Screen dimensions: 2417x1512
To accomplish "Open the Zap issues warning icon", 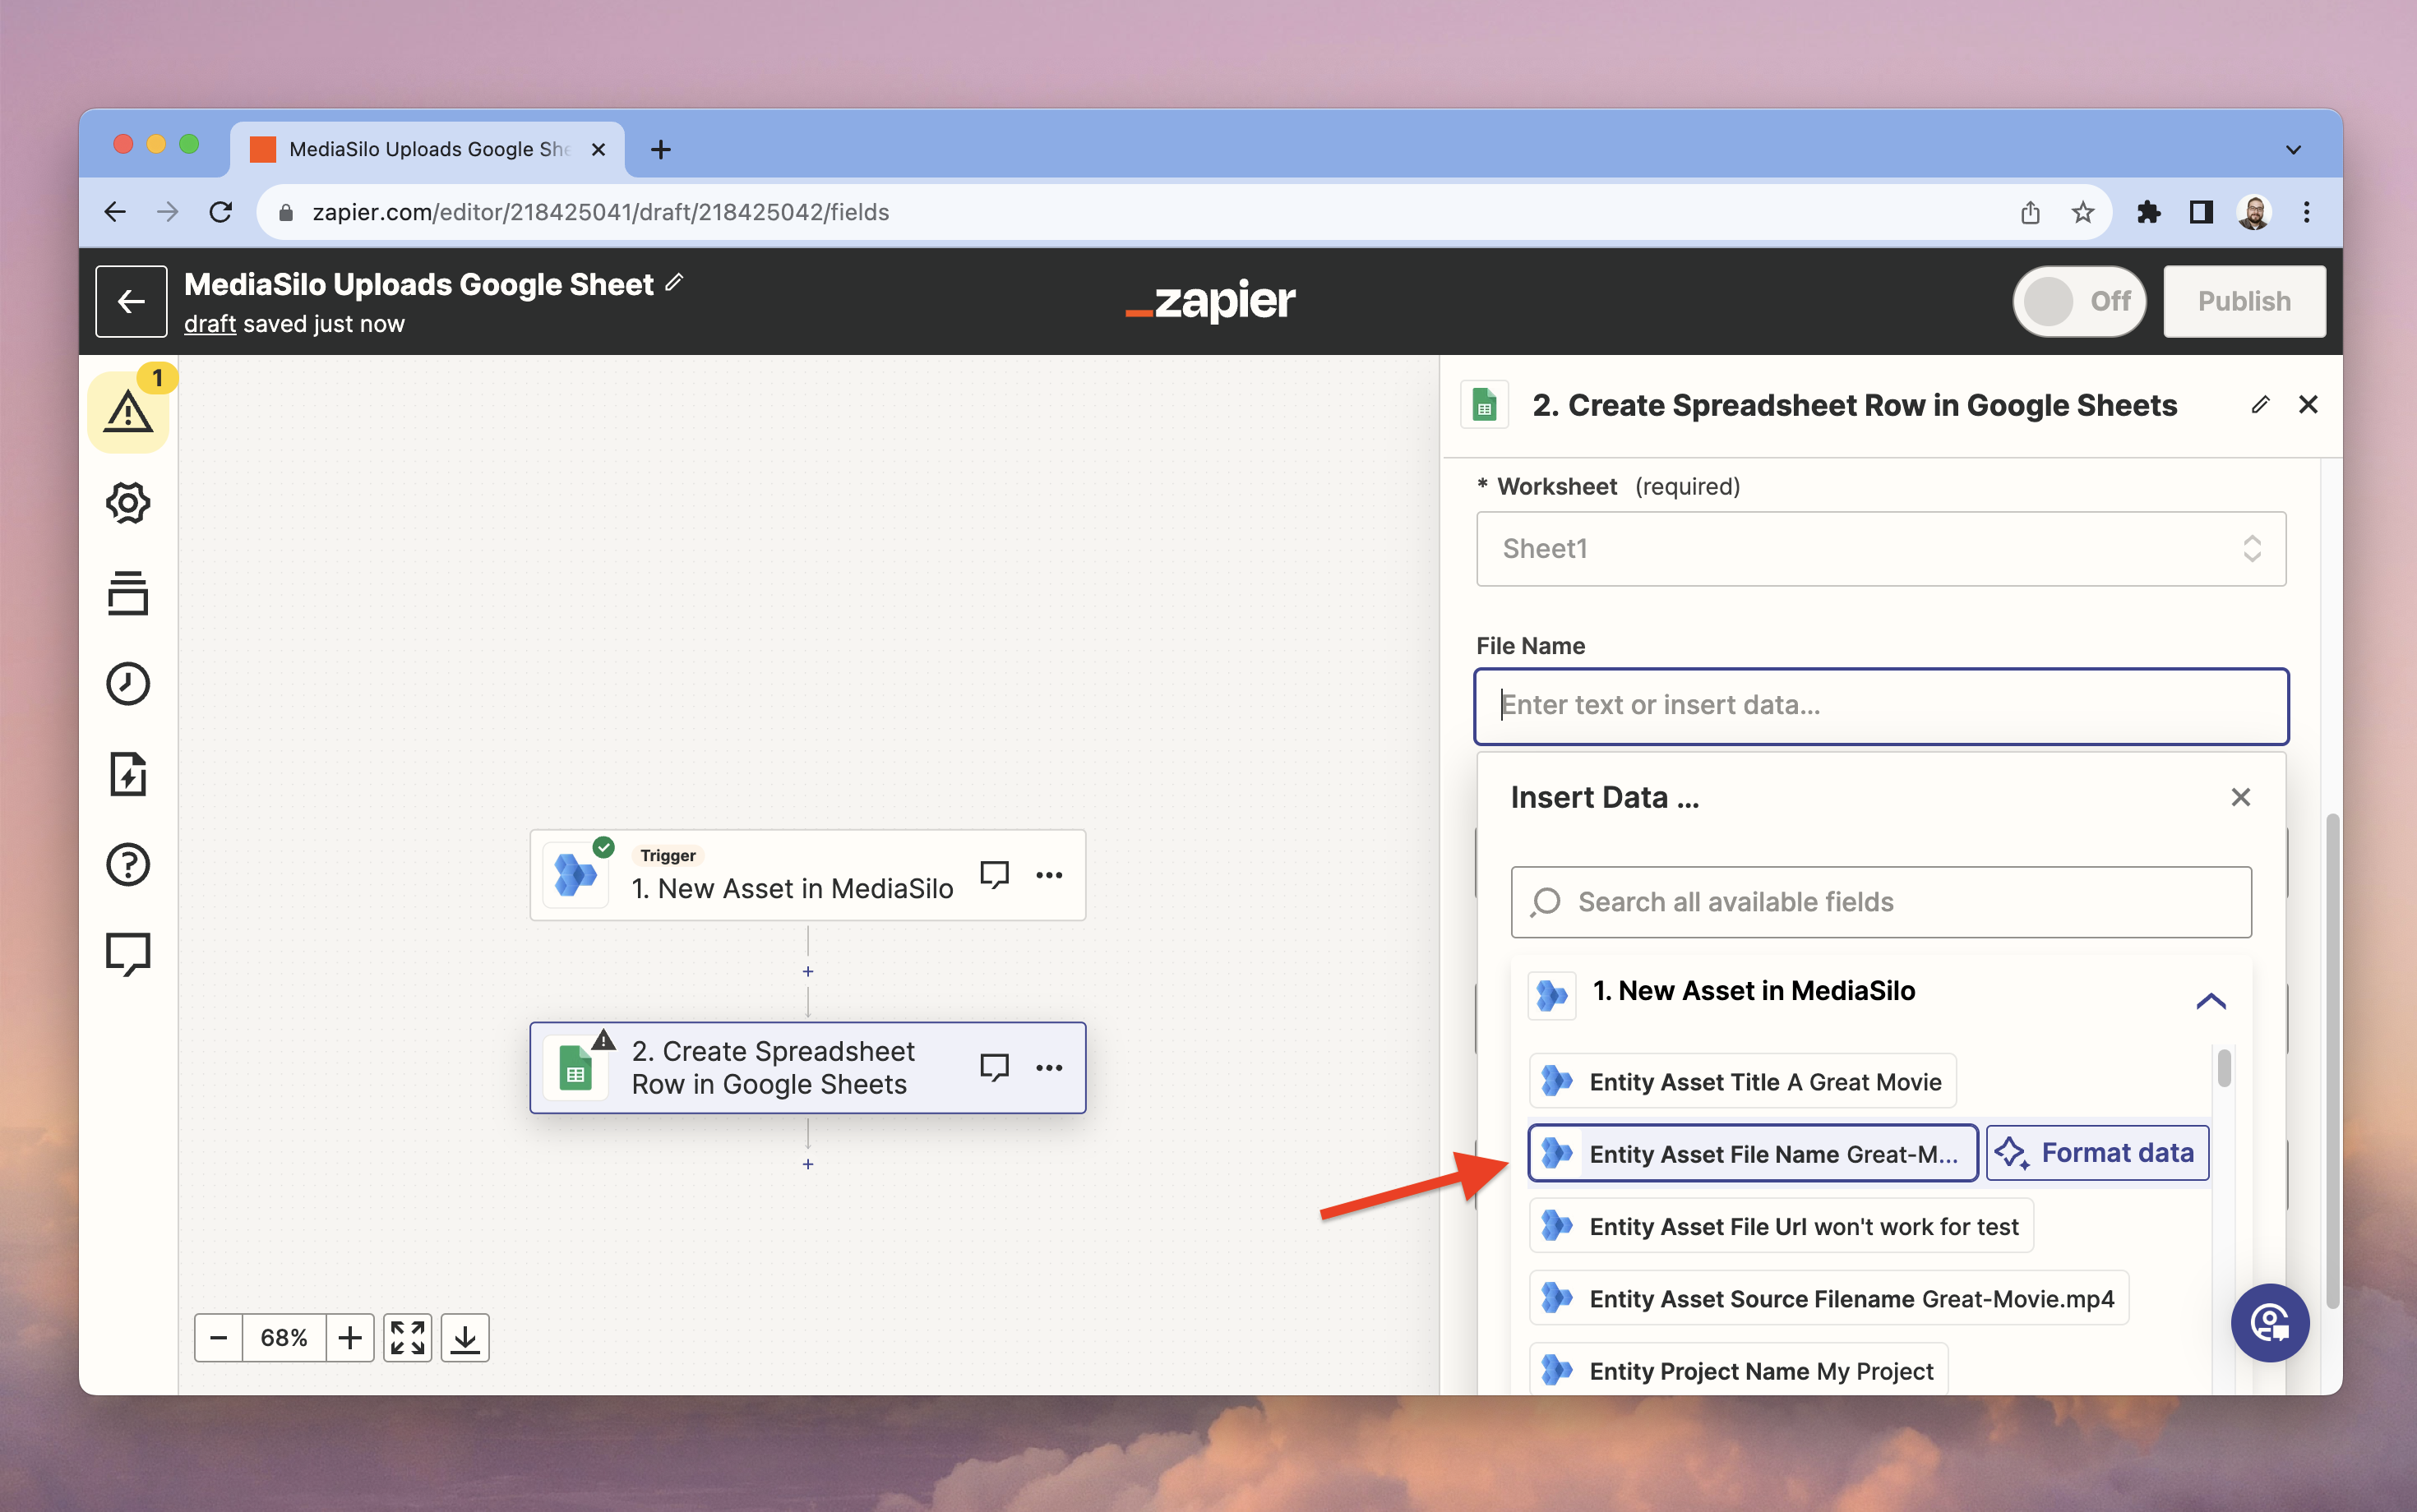I will (x=128, y=411).
